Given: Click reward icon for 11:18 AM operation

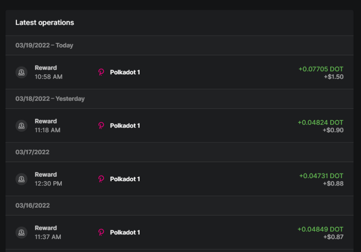Looking at the screenshot, I should (21, 125).
